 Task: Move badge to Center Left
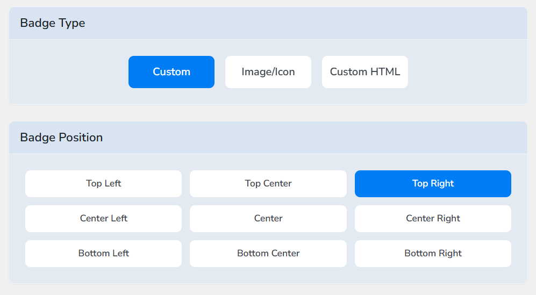pos(103,219)
